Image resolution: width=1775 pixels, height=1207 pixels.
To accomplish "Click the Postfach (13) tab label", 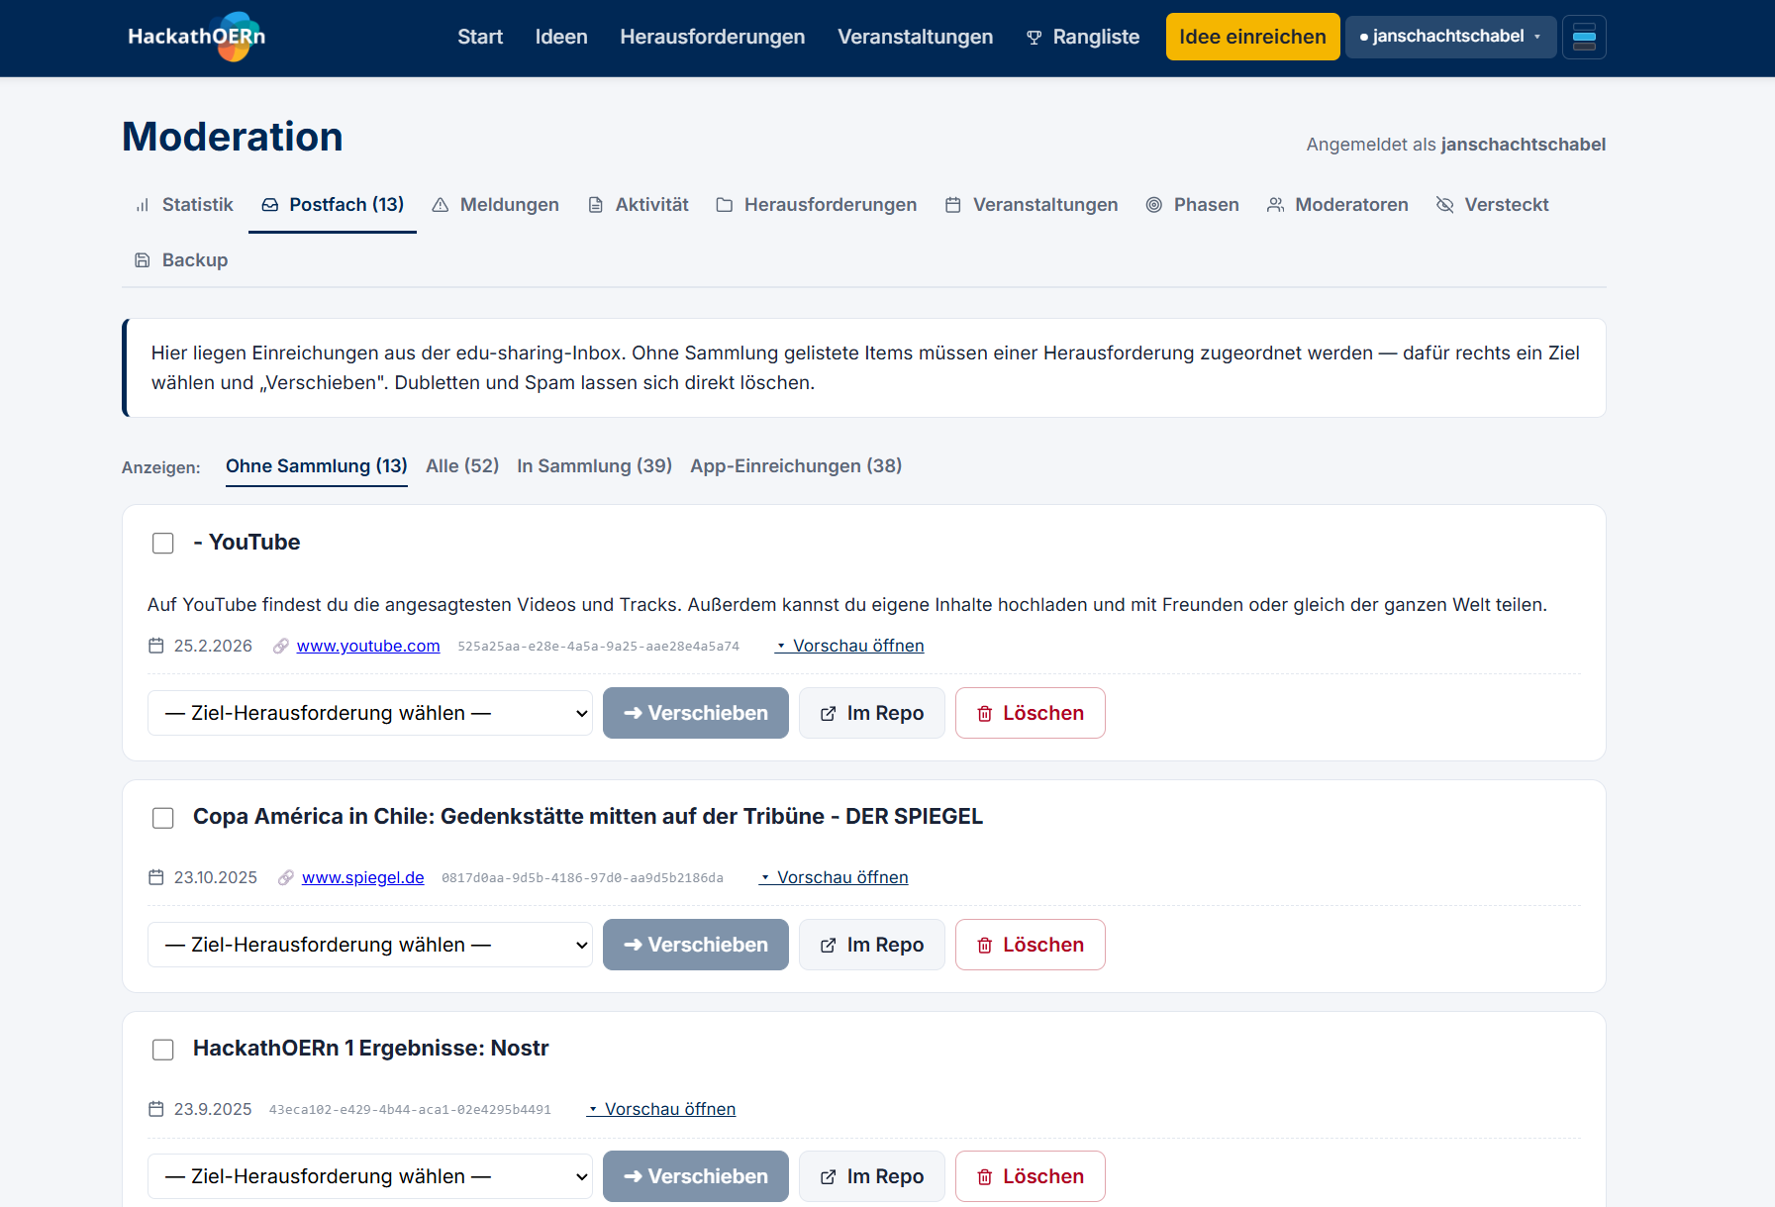I will tap(346, 205).
